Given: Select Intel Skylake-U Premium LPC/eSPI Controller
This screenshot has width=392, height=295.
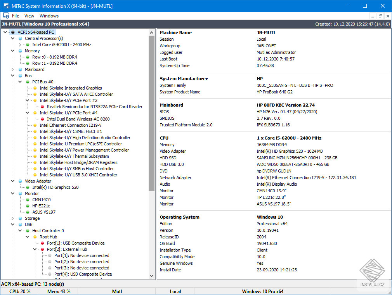Looking at the screenshot, I should 81,144.
